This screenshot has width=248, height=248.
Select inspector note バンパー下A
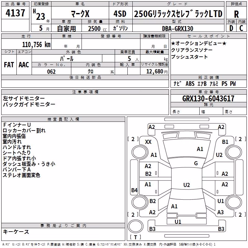[17, 170]
